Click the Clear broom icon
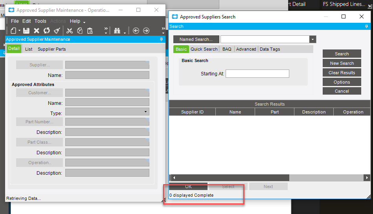Viewport: 373px width, 214px height. (57, 31)
